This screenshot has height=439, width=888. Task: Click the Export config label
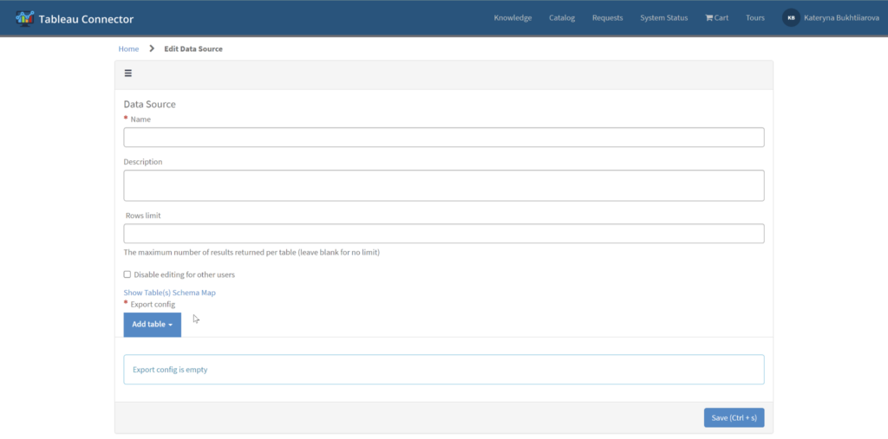(x=153, y=305)
